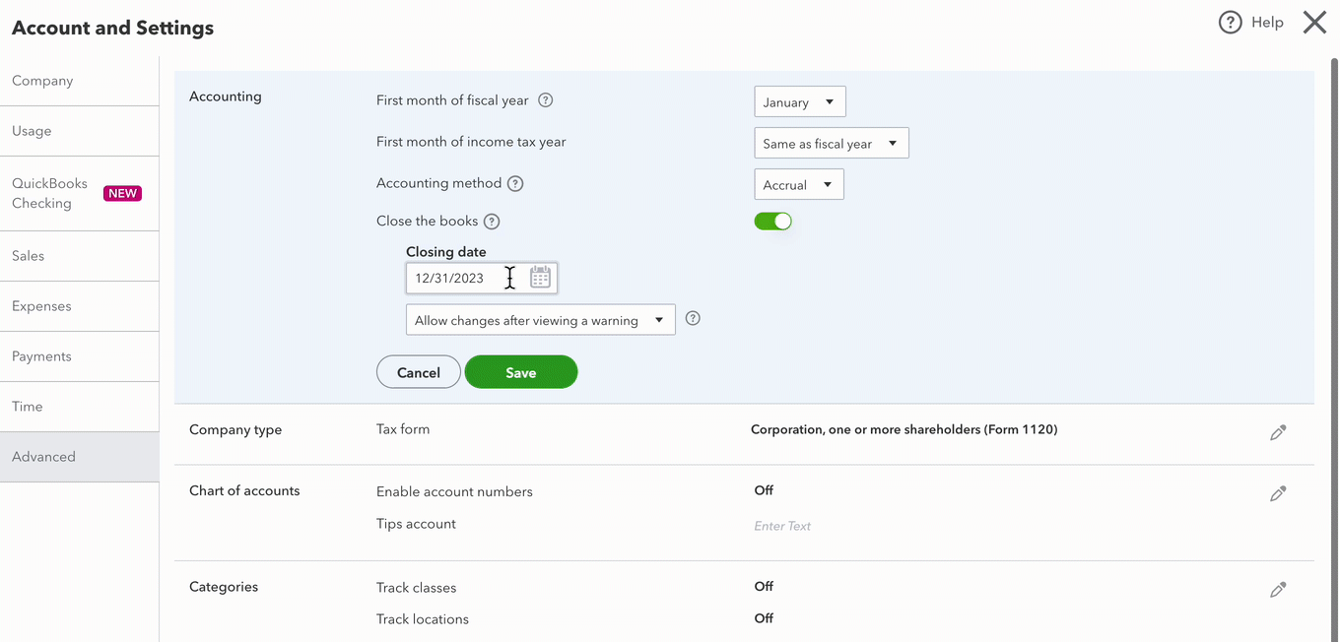Toggle off the Close the books switch

tap(772, 222)
